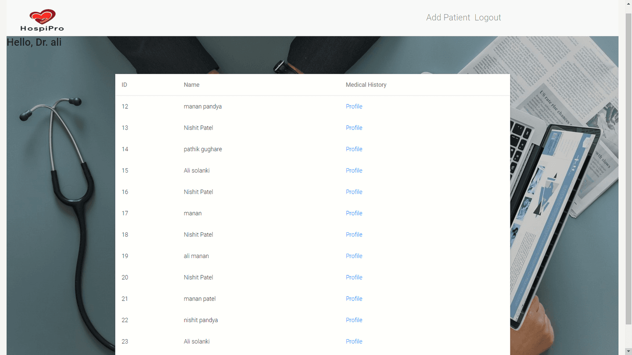Open Profile link in row ID 18

click(354, 234)
